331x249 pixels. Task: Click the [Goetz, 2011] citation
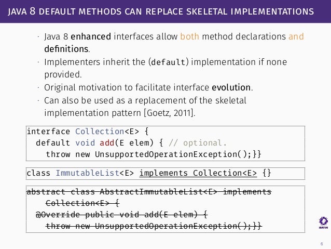(x=169, y=113)
